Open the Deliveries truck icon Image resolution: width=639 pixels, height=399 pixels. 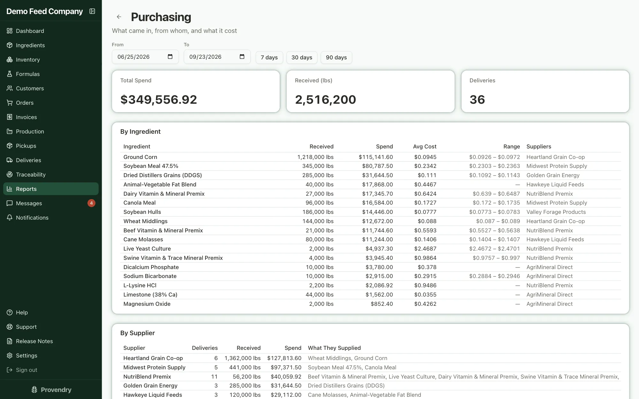10,160
